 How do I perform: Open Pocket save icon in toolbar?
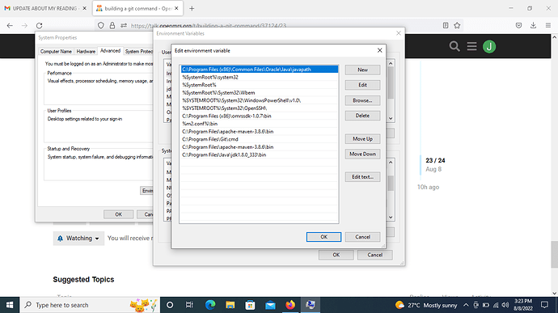point(519,25)
